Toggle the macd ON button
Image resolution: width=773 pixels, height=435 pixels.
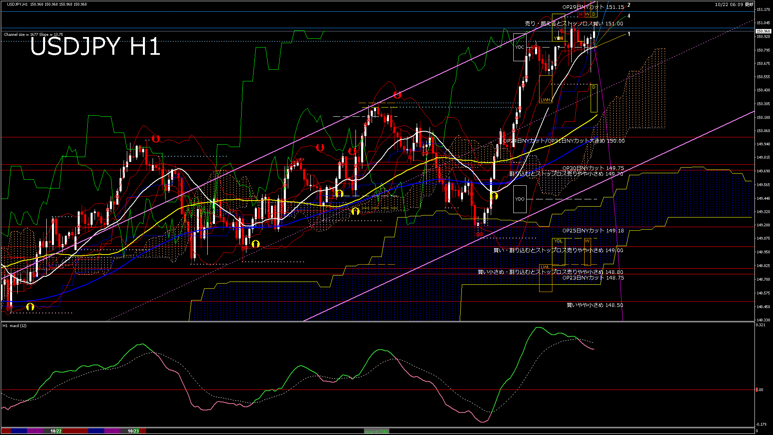pyautogui.click(x=376, y=431)
